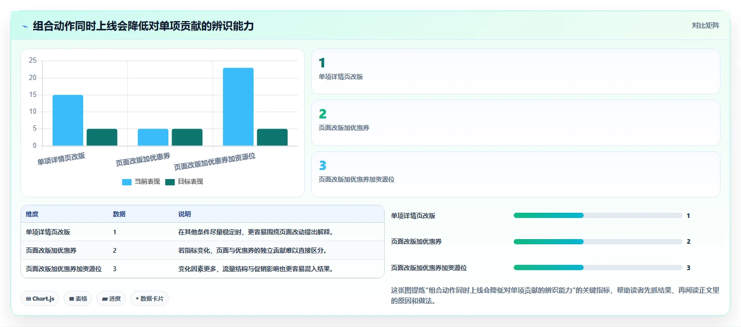Screen dimensions: 741x327
Task: Toggle the 当前表现 legend swatch
Action: [x=127, y=182]
